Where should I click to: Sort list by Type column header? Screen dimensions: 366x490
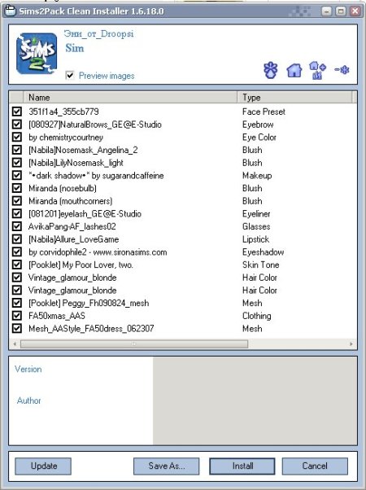(294, 98)
